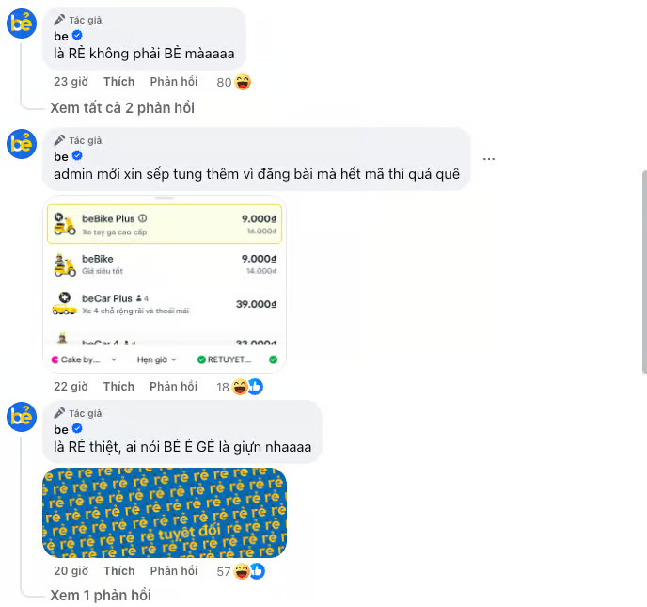The image size is (647, 607).
Task: Open the 'rẻ tuyệt đối' blue image
Action: [x=165, y=513]
